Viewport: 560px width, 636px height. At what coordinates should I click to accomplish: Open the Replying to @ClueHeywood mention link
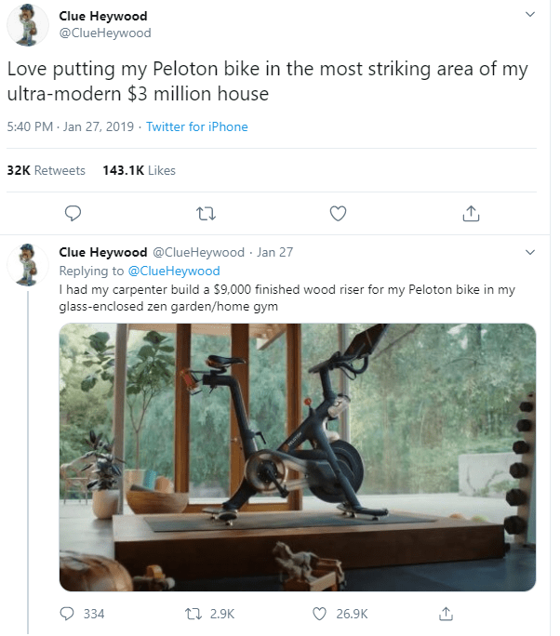[173, 271]
